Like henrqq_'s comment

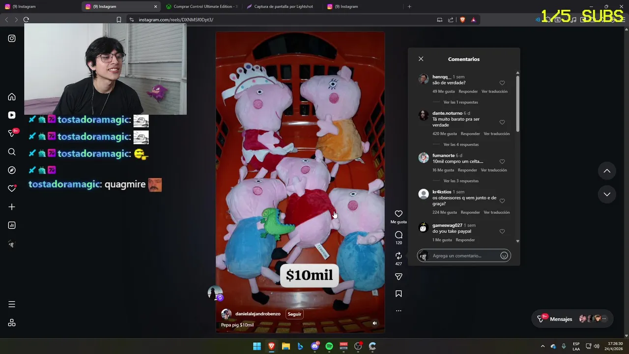[x=502, y=83]
